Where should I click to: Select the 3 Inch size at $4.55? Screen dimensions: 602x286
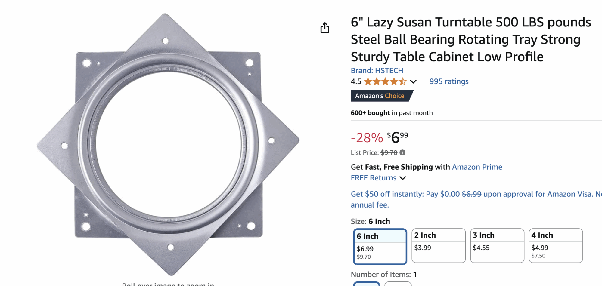497,245
